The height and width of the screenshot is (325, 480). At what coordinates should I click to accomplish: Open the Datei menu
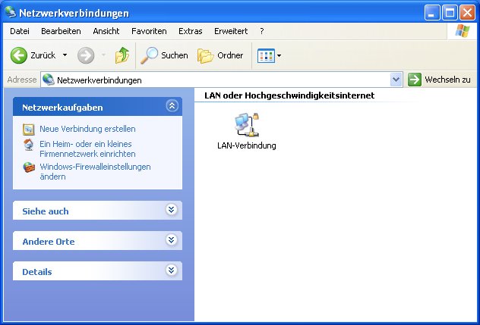point(20,31)
